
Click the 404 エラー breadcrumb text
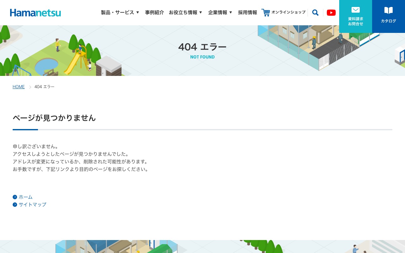tap(44, 87)
